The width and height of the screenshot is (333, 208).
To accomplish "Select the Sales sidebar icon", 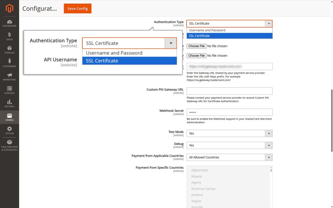I will pyautogui.click(x=9, y=36).
